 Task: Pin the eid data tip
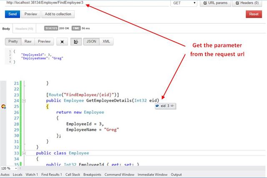172,106
